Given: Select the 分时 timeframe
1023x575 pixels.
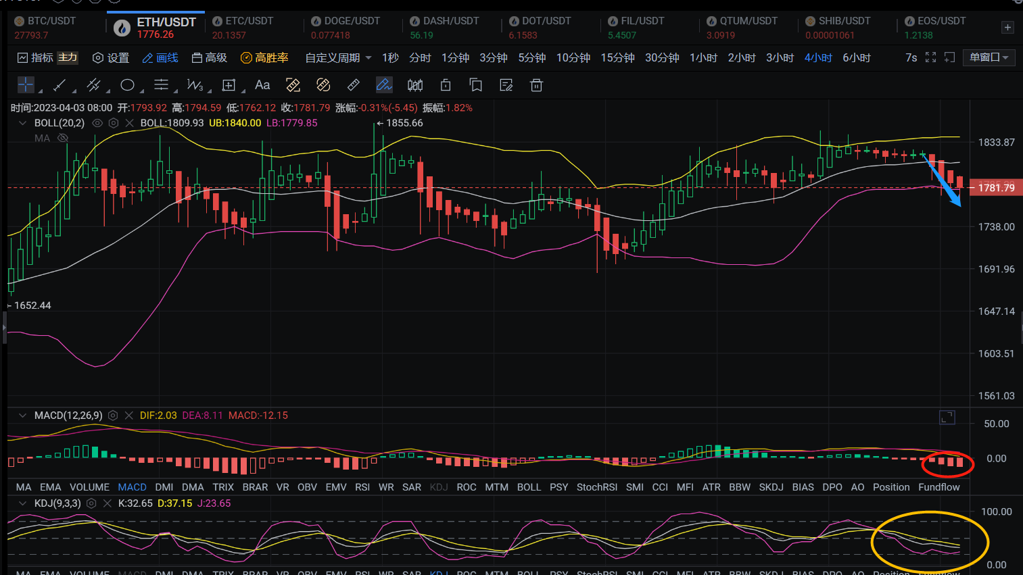Looking at the screenshot, I should pos(420,58).
